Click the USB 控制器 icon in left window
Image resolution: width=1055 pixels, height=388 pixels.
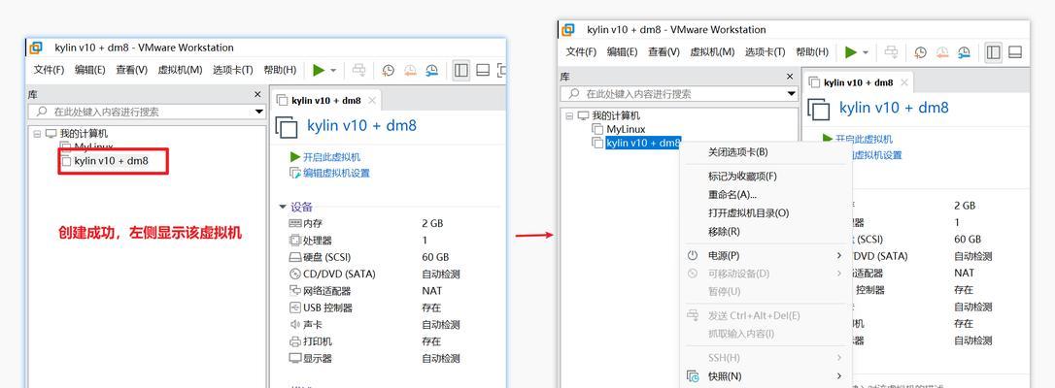pos(294,307)
